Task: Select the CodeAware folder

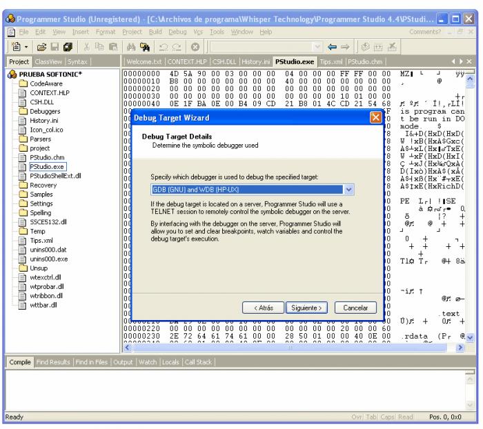Action: [46, 83]
